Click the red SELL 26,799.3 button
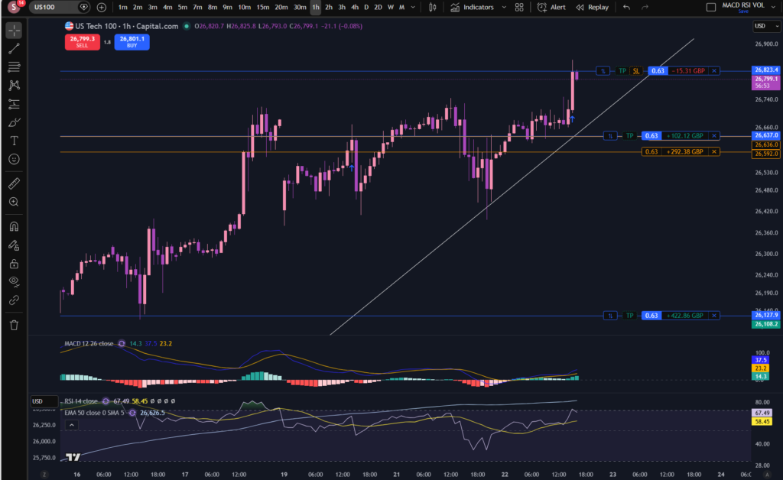This screenshot has height=480, width=783. tap(83, 41)
